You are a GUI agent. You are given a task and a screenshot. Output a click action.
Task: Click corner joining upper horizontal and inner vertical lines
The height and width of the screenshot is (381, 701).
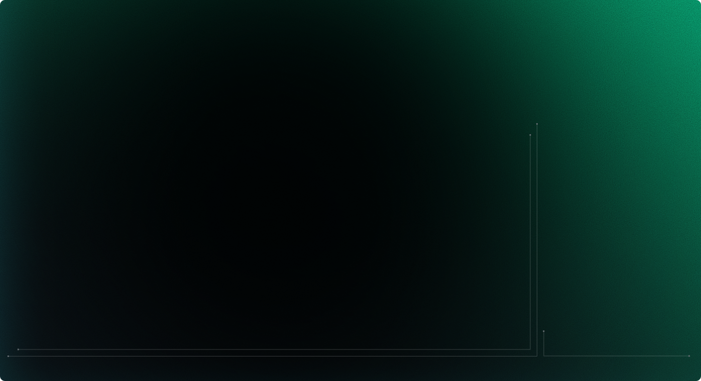[530, 349]
